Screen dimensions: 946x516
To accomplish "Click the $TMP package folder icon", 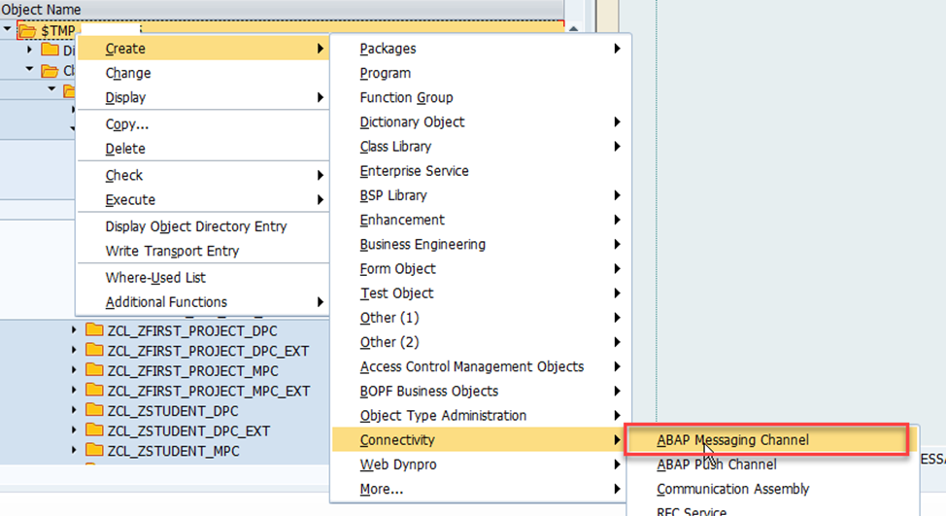I will pos(28,30).
